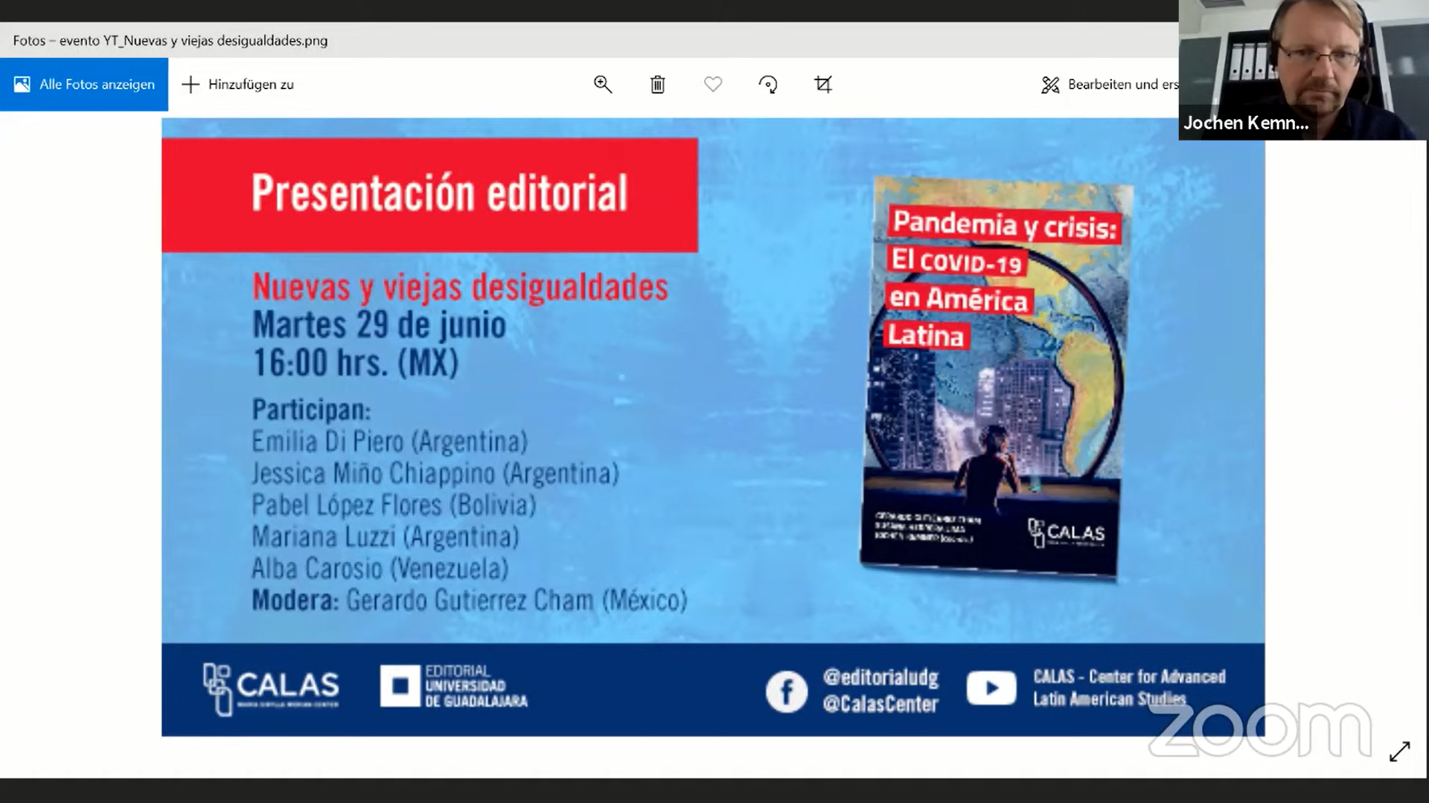Select the crop tool icon
Screen dimensions: 1429x803
(822, 85)
